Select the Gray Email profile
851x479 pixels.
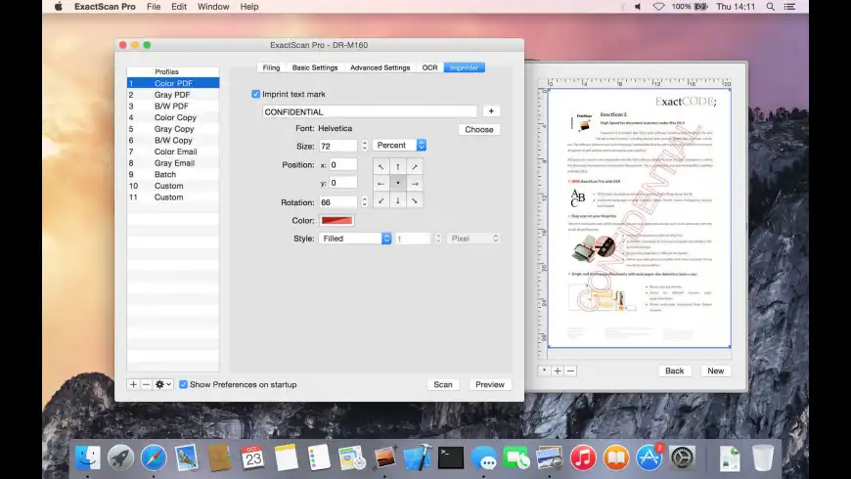(x=174, y=163)
